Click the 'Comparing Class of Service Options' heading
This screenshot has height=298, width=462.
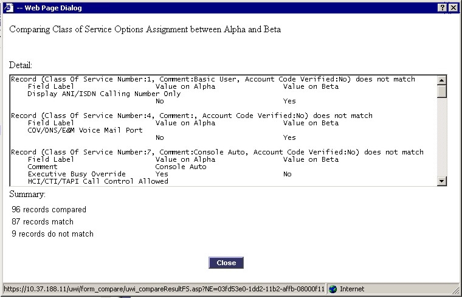pyautogui.click(x=145, y=29)
